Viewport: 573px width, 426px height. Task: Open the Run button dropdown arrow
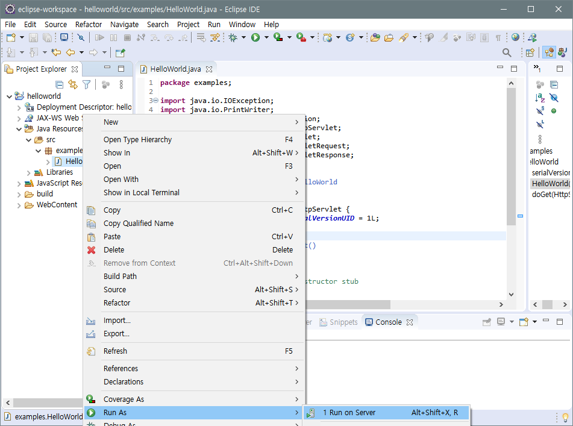[x=266, y=37]
